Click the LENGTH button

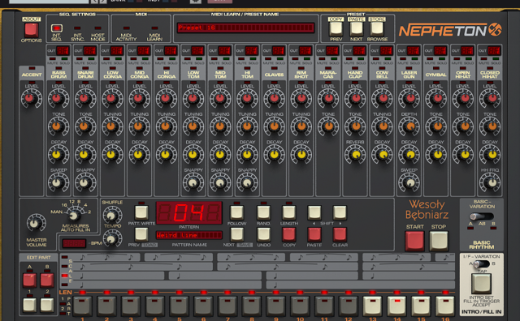[289, 212]
